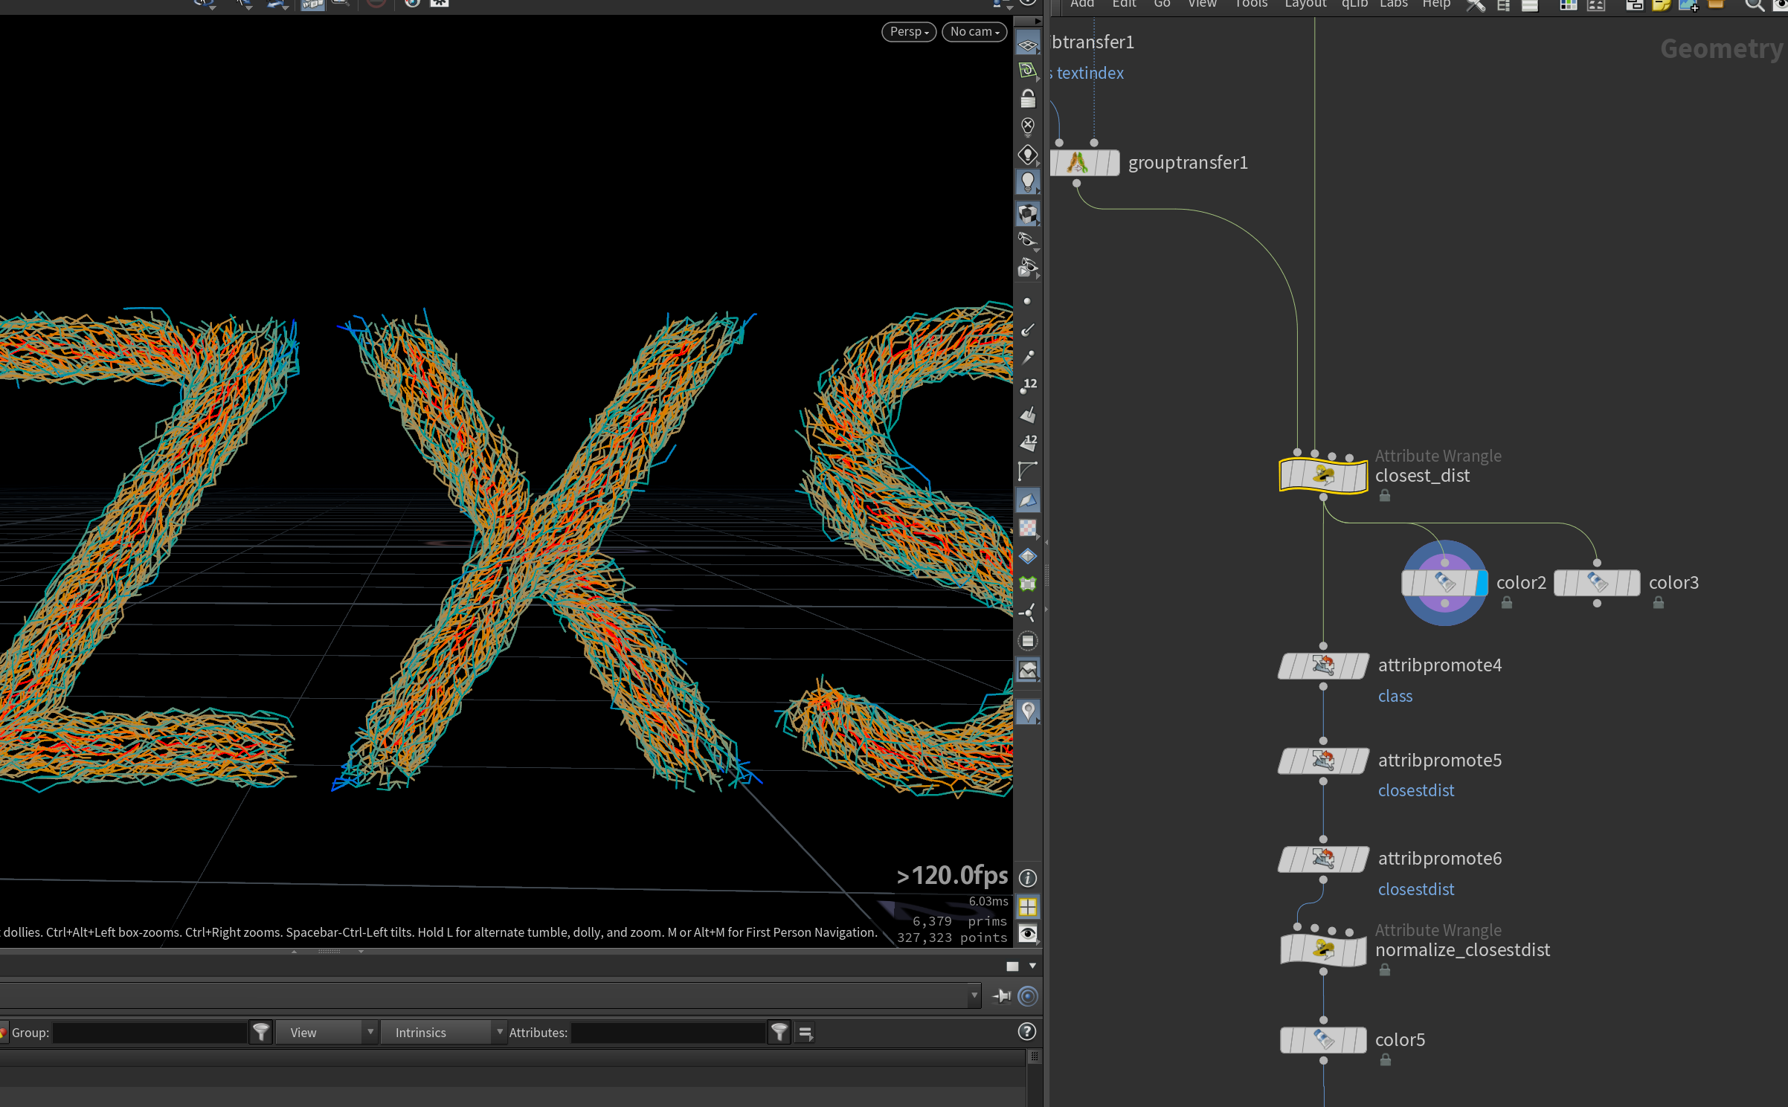The height and width of the screenshot is (1107, 1788).
Task: Open the Help menu in network editor
Action: pyautogui.click(x=1436, y=4)
